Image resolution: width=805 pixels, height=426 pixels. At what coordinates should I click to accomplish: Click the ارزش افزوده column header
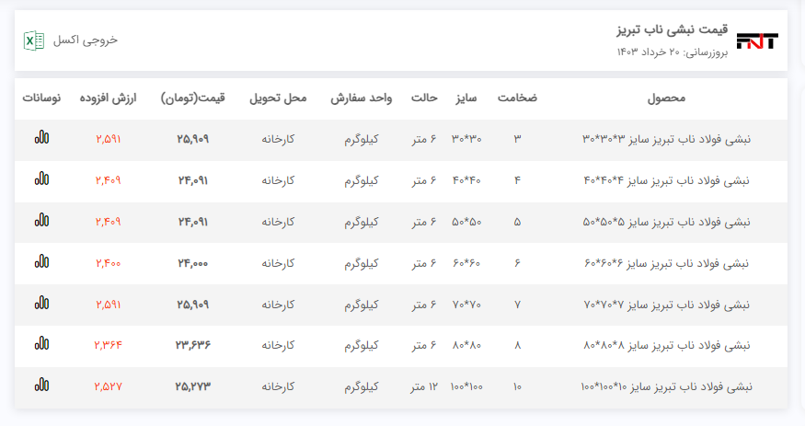[x=108, y=98]
